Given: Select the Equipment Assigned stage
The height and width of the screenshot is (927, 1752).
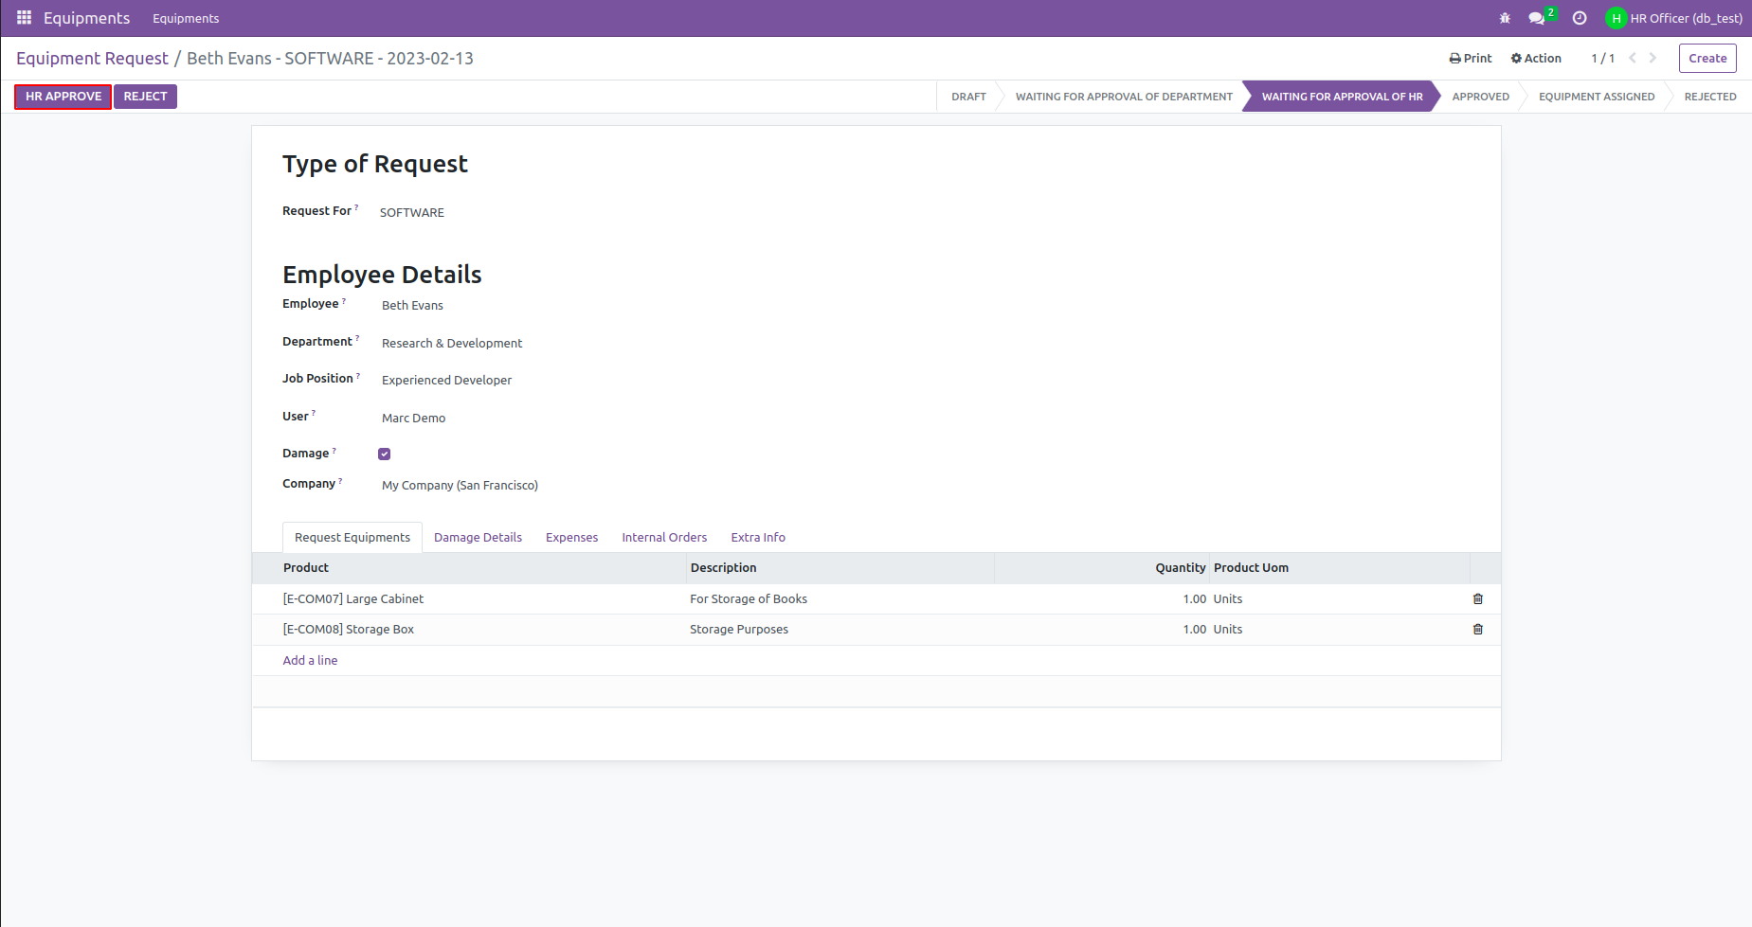Looking at the screenshot, I should (x=1597, y=97).
